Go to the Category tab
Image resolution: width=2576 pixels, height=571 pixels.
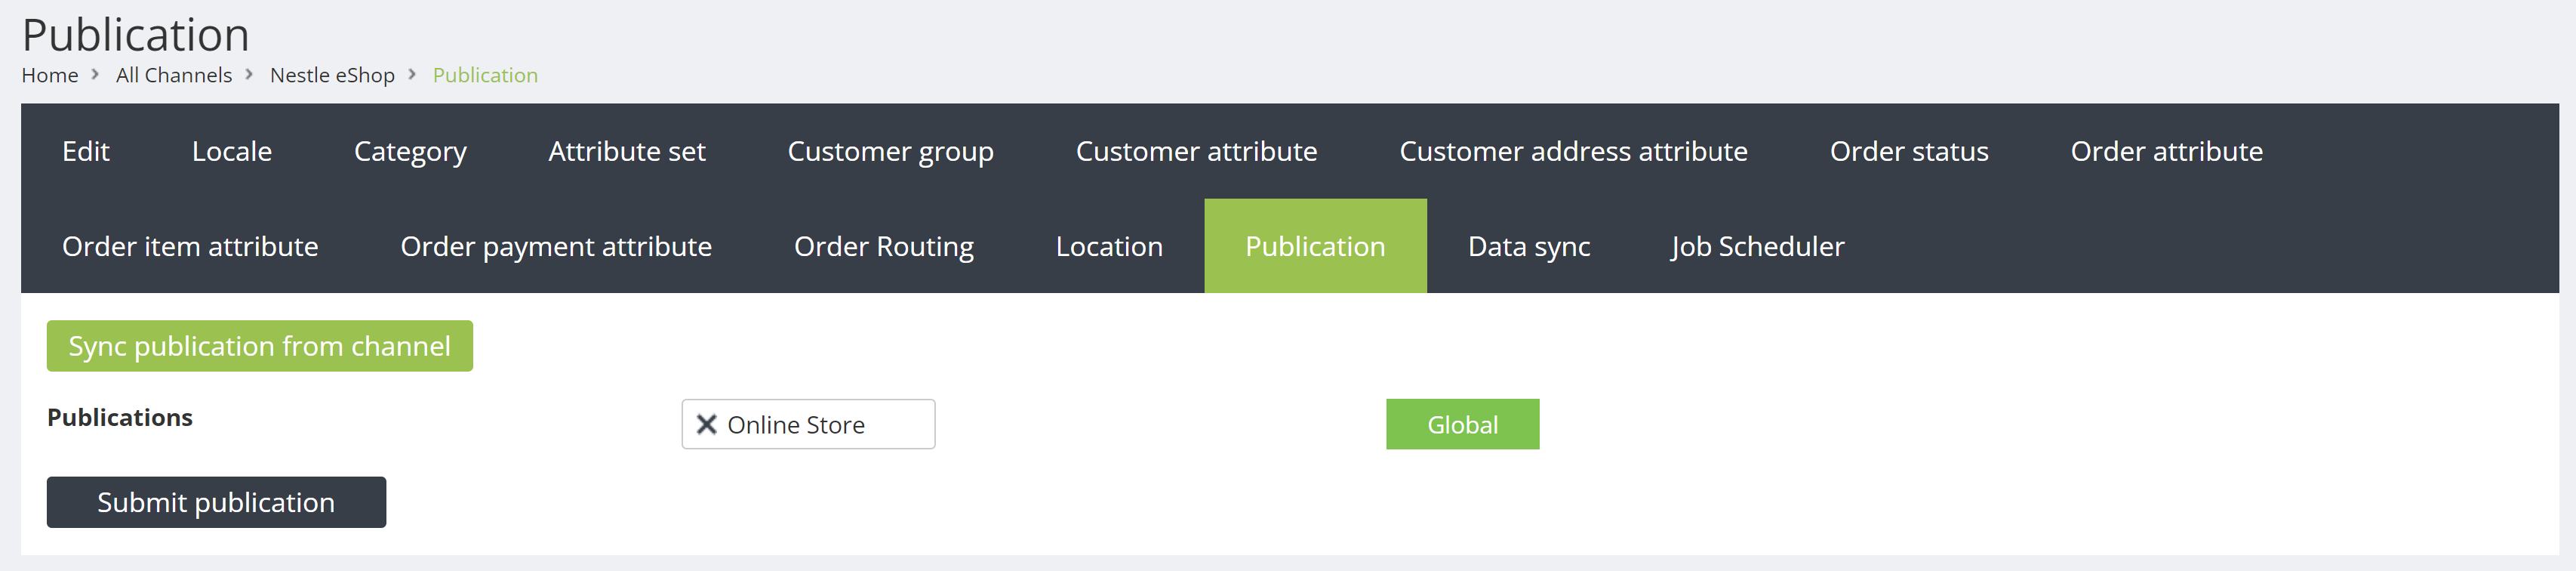(410, 151)
